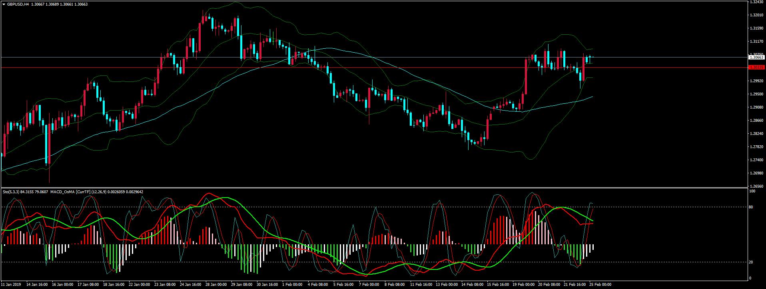Click the 24 Jan 16:00 time label
The height and width of the screenshot is (289, 766).
191,285
